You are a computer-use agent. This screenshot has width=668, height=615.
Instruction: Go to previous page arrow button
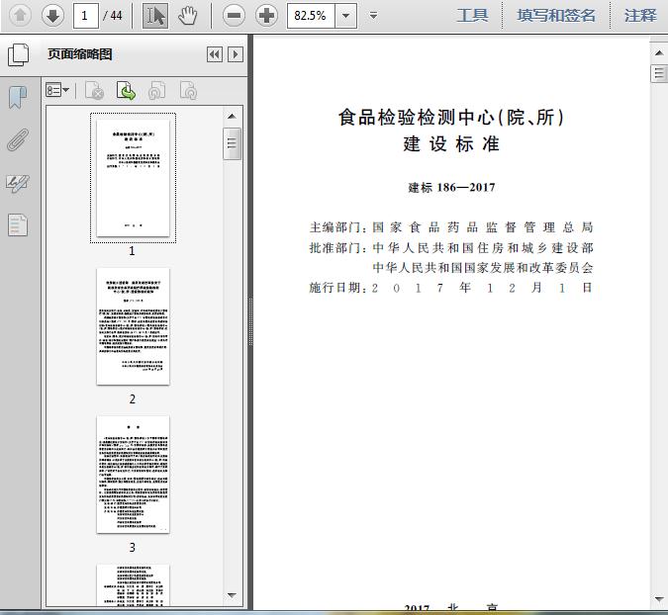[20, 16]
